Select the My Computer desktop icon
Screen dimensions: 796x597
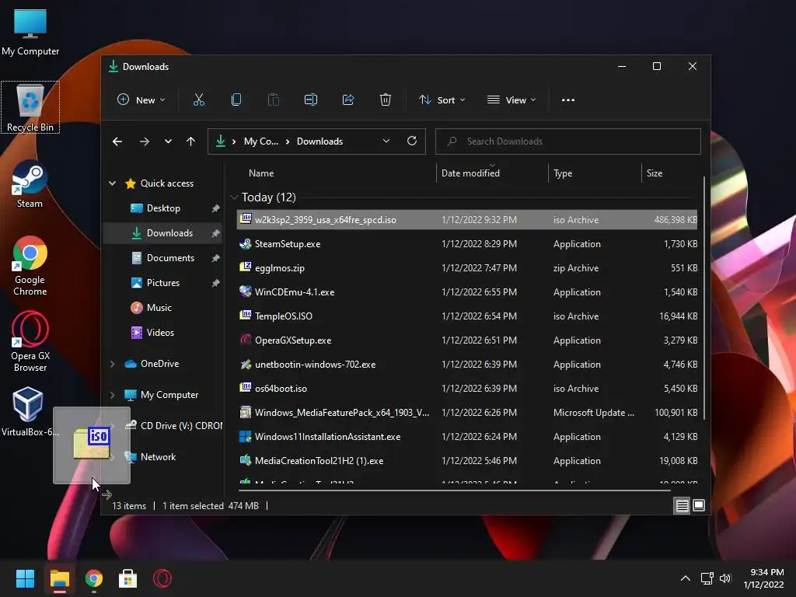[x=30, y=33]
